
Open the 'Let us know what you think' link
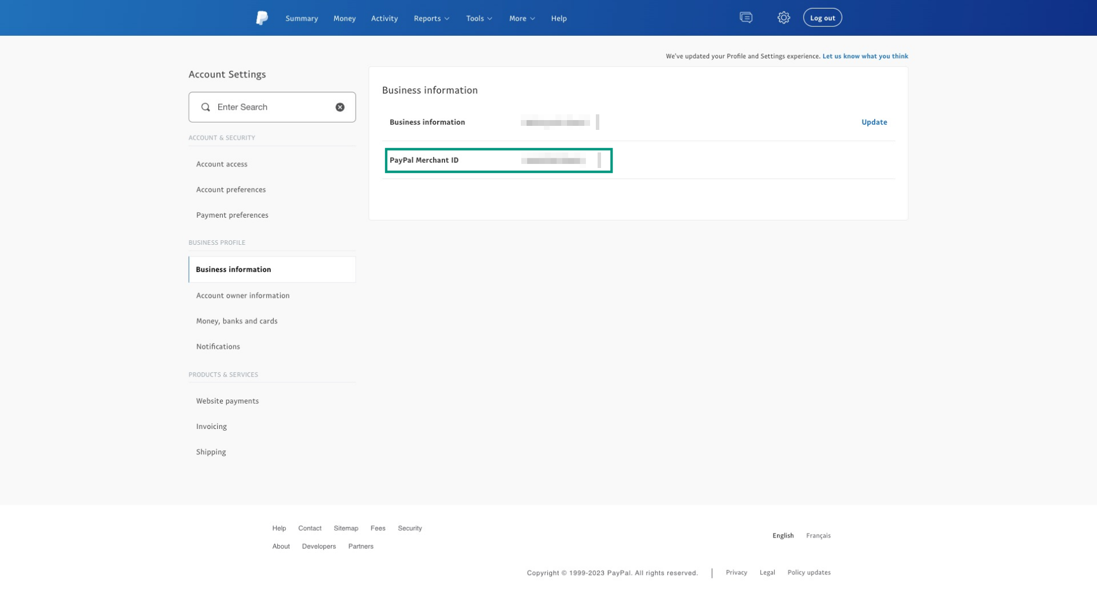[x=865, y=56]
